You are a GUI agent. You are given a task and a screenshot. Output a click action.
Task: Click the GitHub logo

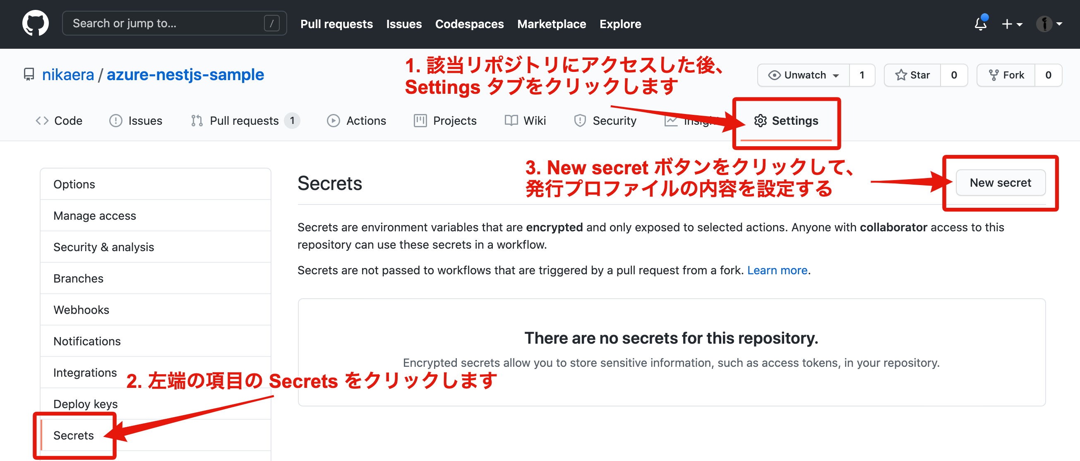[x=35, y=23]
